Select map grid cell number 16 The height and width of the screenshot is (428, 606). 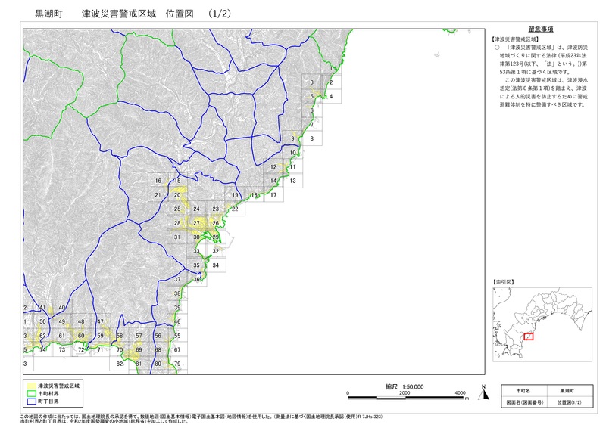coord(158,181)
